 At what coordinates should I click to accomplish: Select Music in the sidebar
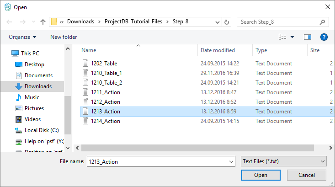32,97
